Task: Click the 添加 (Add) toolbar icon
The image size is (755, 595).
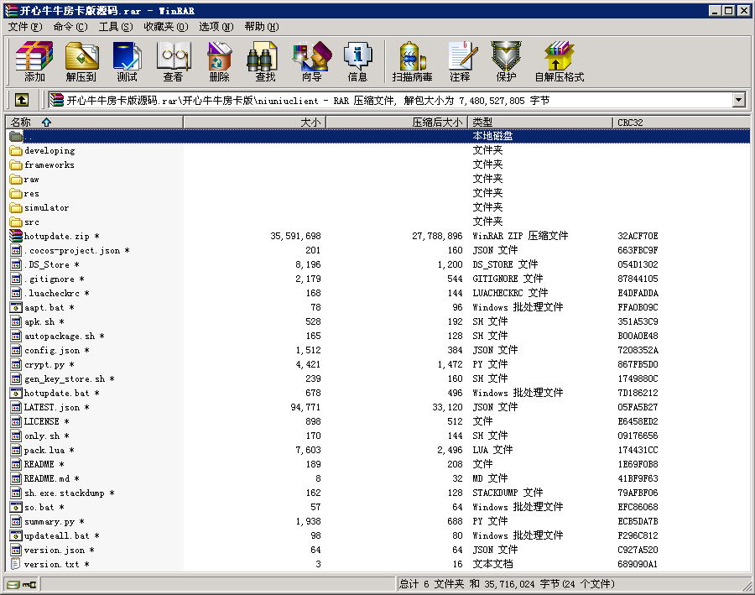Action: point(34,62)
